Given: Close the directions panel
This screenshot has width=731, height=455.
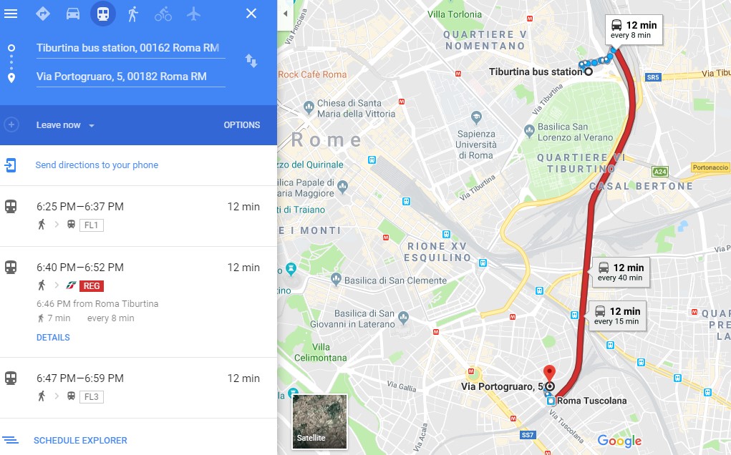Looking at the screenshot, I should tap(251, 14).
